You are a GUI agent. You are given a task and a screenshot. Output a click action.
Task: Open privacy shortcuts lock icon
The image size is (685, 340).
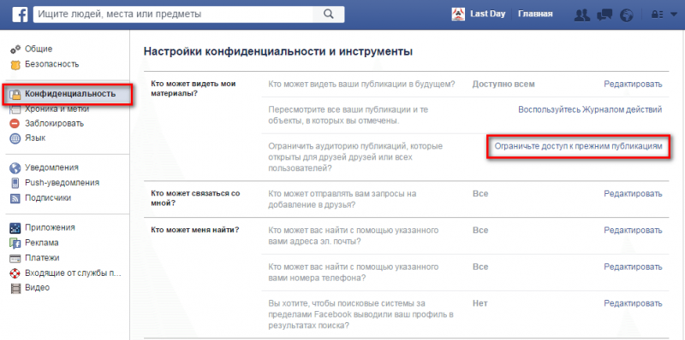tap(657, 15)
